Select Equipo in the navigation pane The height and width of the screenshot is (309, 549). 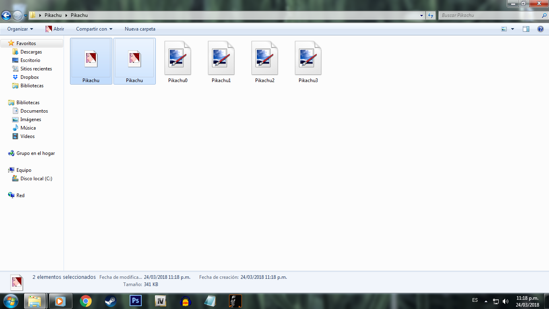click(x=24, y=170)
